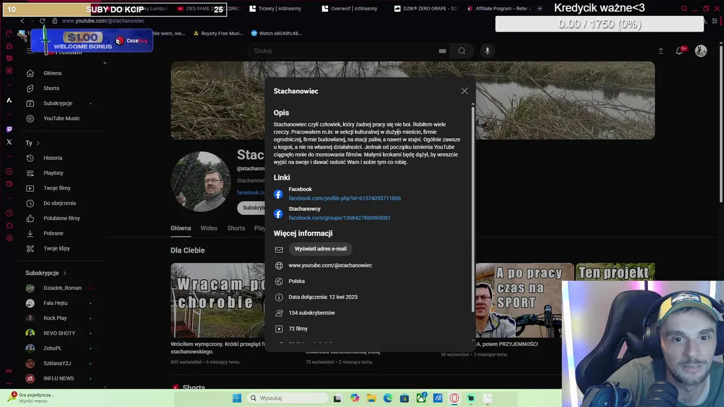Open a new browser tab with plus

coord(540,8)
